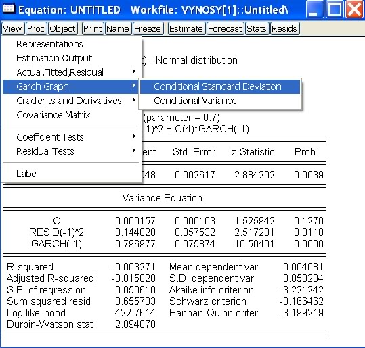Click the Forecast button
Image resolution: width=365 pixels, height=348 pixels.
(x=225, y=28)
